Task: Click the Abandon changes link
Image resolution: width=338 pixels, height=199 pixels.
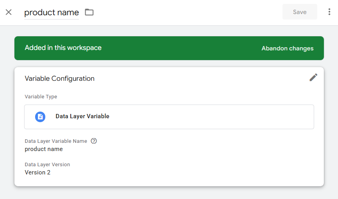Action: tap(287, 48)
